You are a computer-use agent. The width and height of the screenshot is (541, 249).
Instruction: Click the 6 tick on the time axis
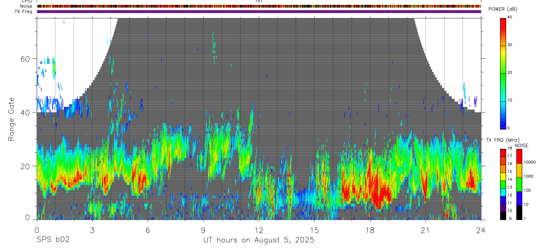pyautogui.click(x=148, y=229)
